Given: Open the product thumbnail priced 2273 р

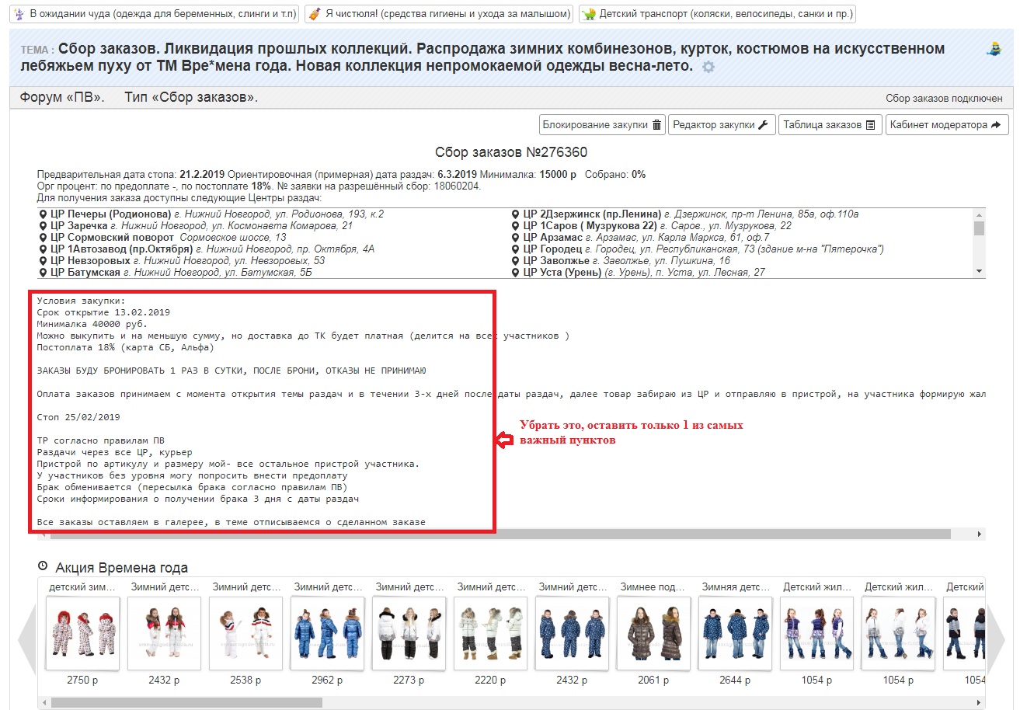Looking at the screenshot, I should click(x=409, y=633).
